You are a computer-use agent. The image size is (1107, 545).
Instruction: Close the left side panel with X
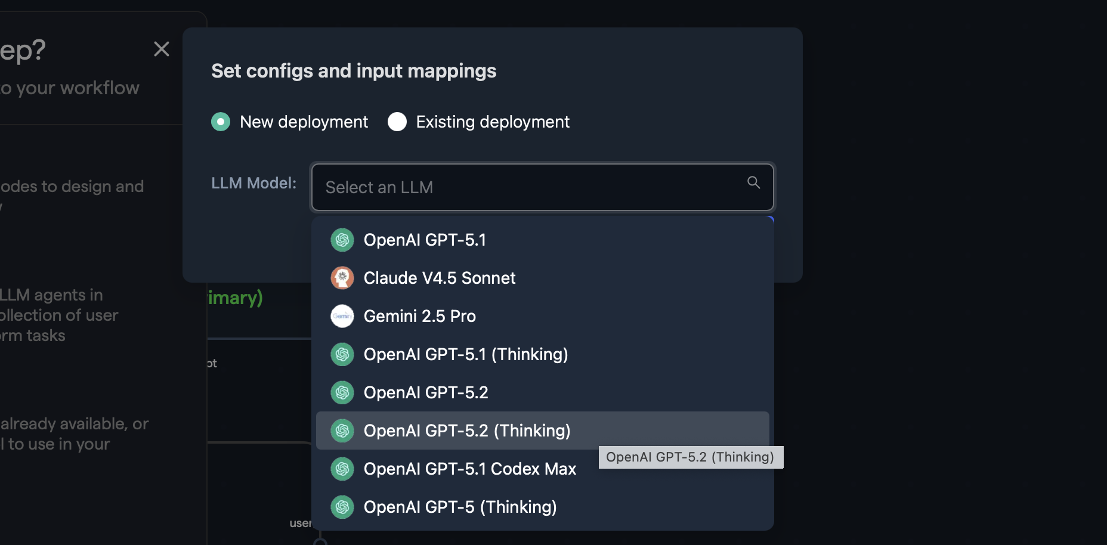pyautogui.click(x=162, y=49)
